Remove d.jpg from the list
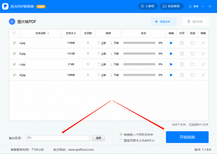 point(203,75)
